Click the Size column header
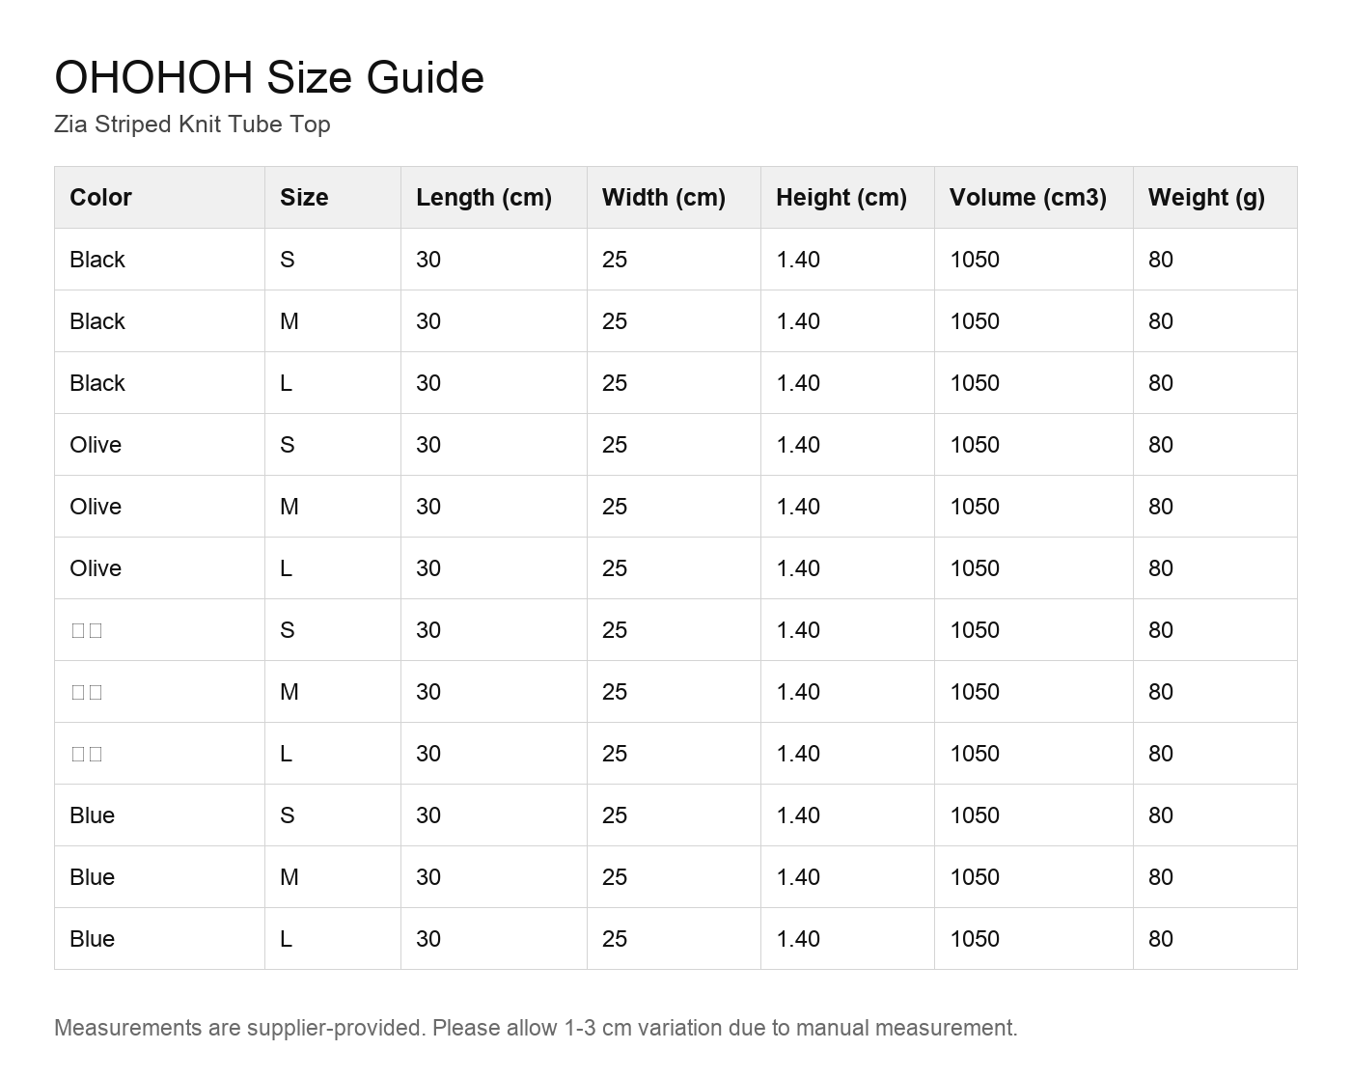The height and width of the screenshot is (1077, 1351). click(x=333, y=197)
